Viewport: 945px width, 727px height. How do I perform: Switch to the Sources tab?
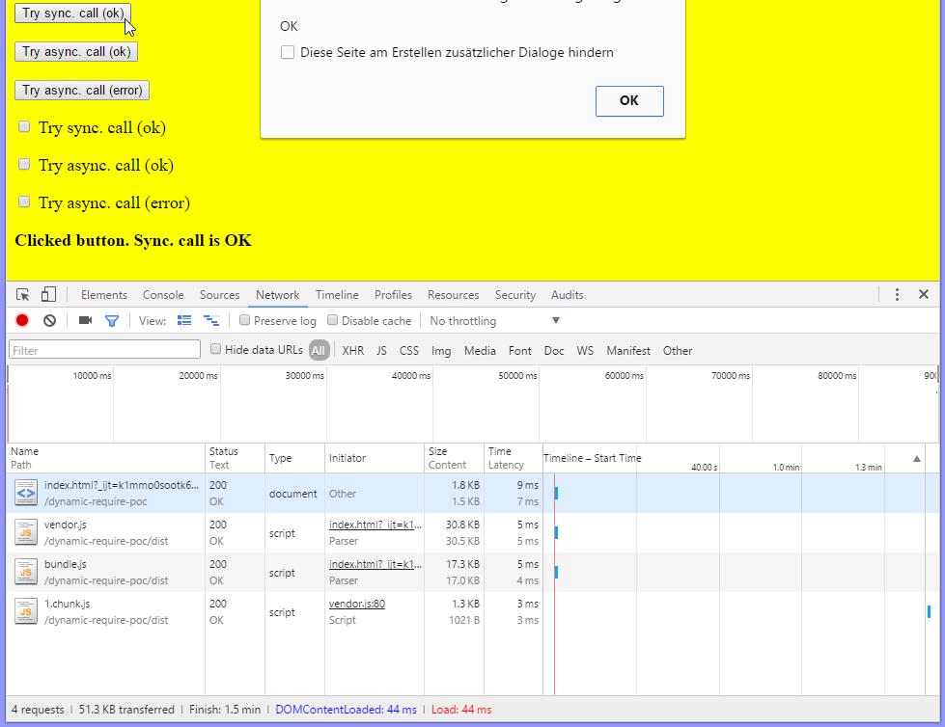point(220,295)
